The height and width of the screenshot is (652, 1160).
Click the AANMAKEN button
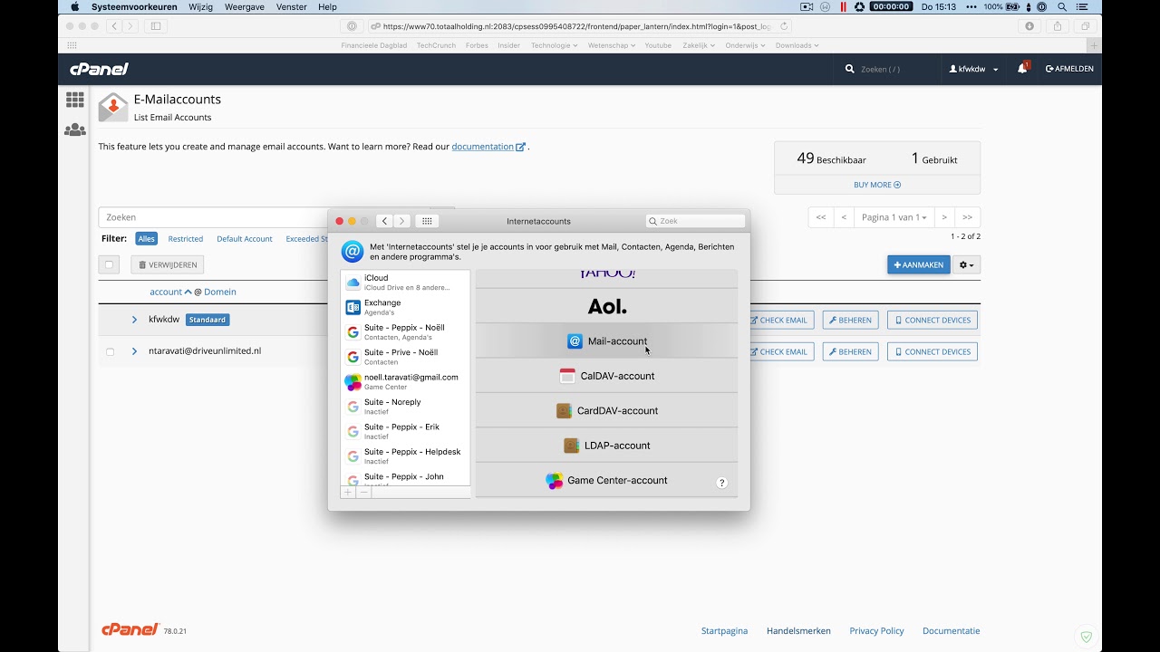coord(919,264)
